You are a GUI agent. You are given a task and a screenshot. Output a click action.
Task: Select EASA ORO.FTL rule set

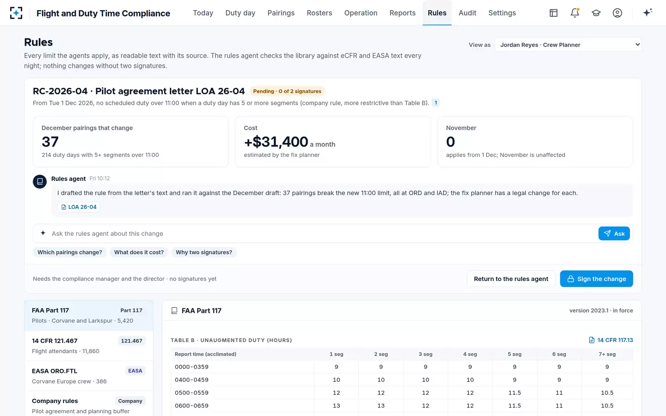(89, 376)
